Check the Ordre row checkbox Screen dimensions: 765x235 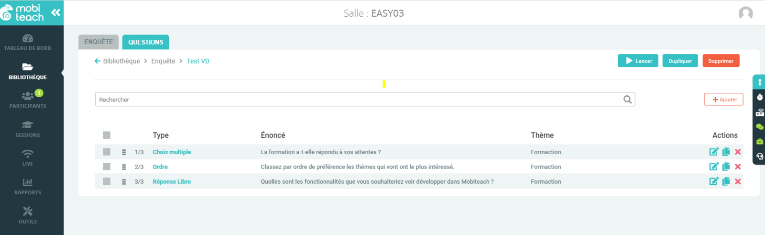click(x=107, y=167)
